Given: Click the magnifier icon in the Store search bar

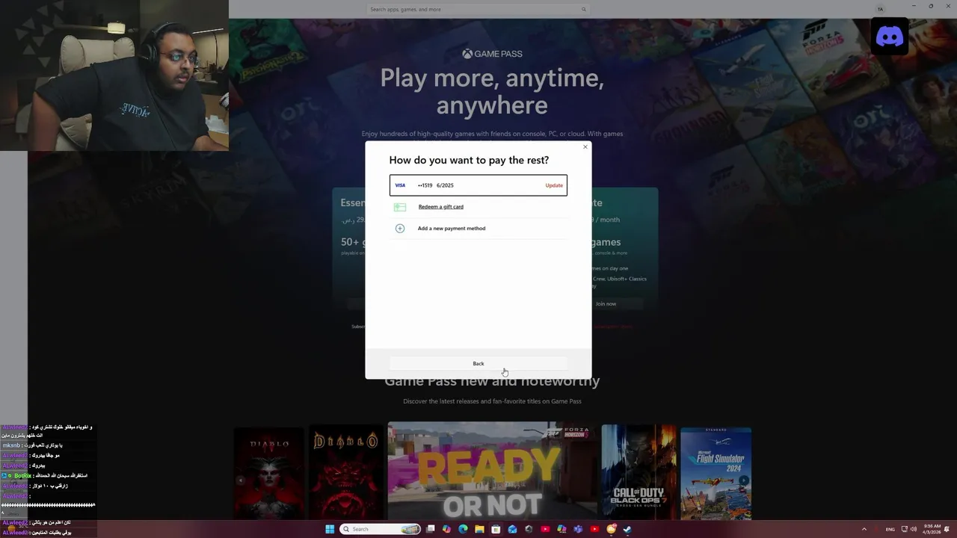Looking at the screenshot, I should click(584, 9).
